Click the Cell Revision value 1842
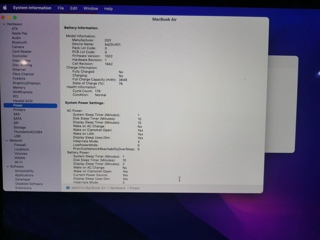The image size is (320, 240). (x=109, y=64)
